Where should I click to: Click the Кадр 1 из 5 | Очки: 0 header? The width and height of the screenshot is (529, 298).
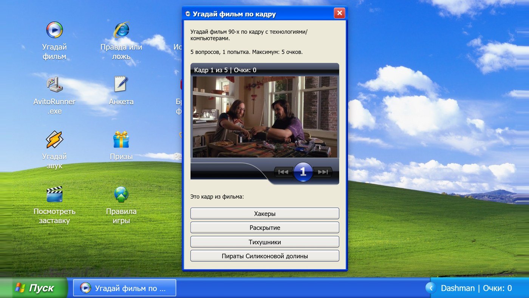225,70
